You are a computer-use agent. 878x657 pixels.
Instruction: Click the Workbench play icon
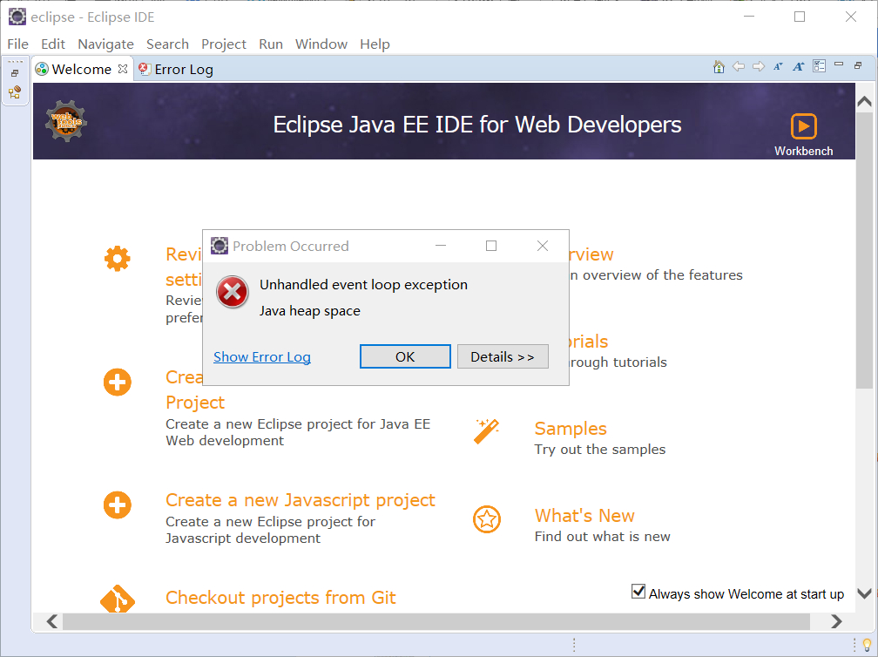coord(803,126)
